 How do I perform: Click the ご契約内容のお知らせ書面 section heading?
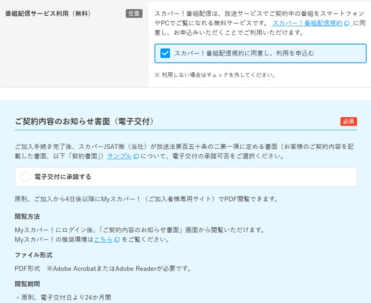click(84, 121)
